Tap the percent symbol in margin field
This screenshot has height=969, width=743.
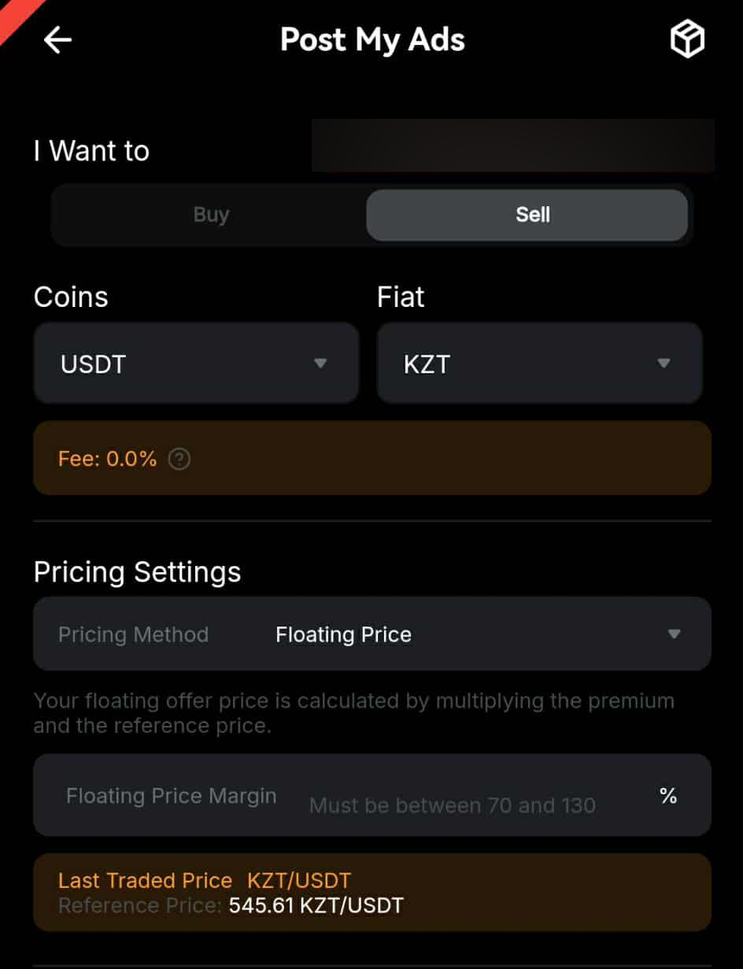(x=668, y=797)
